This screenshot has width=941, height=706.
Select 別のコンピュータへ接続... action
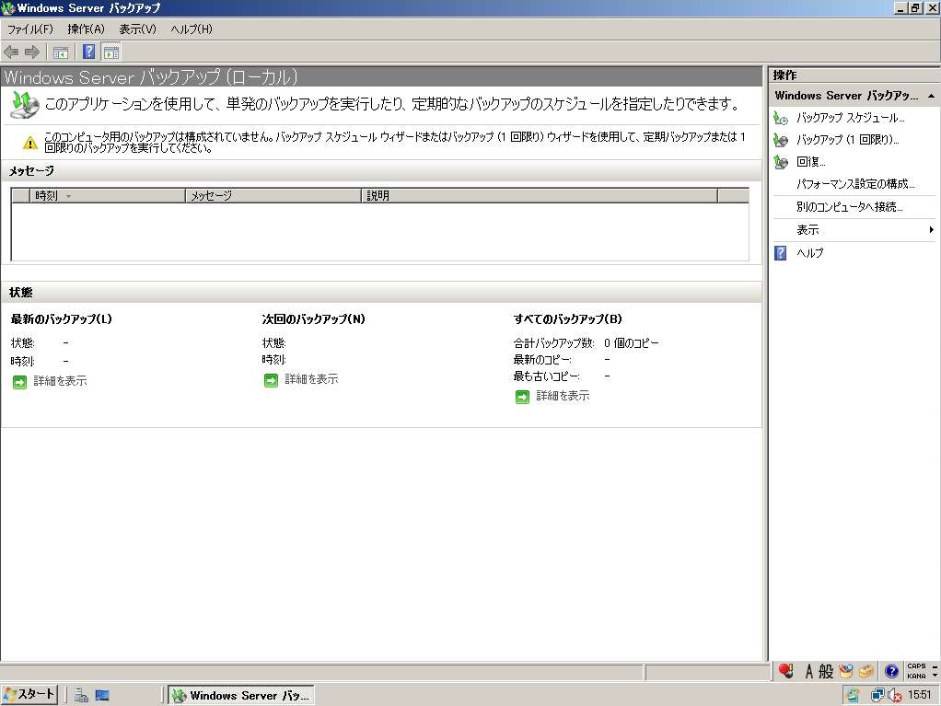(850, 207)
